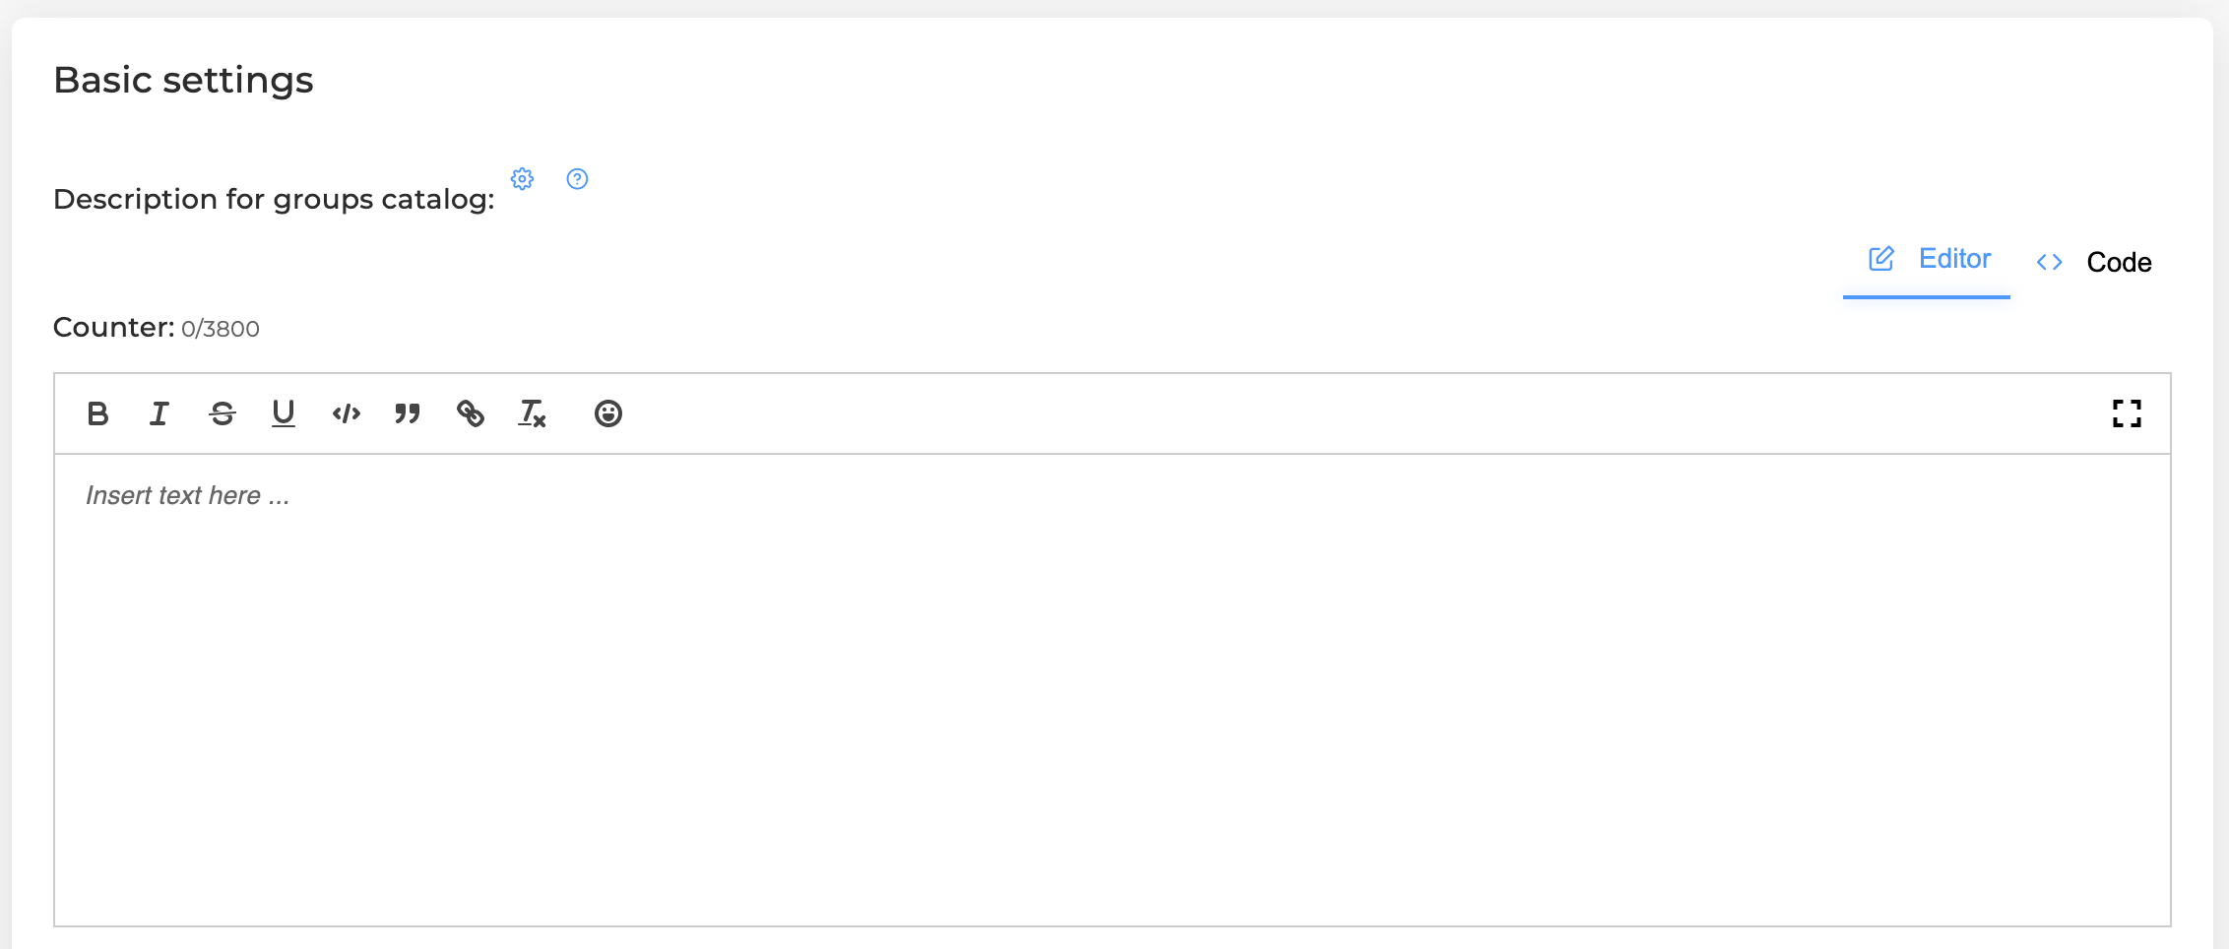Switch to the Editor tab

tap(1927, 262)
